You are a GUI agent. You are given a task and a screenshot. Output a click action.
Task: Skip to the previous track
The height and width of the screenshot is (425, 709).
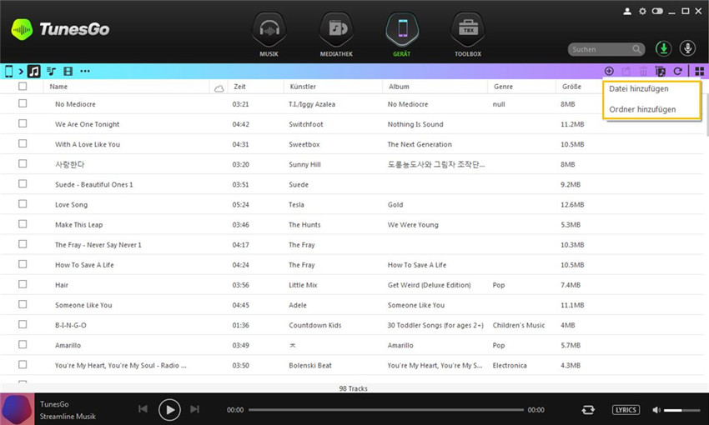143,409
